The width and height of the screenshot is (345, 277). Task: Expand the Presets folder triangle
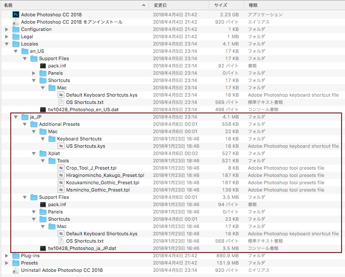pos(6,263)
